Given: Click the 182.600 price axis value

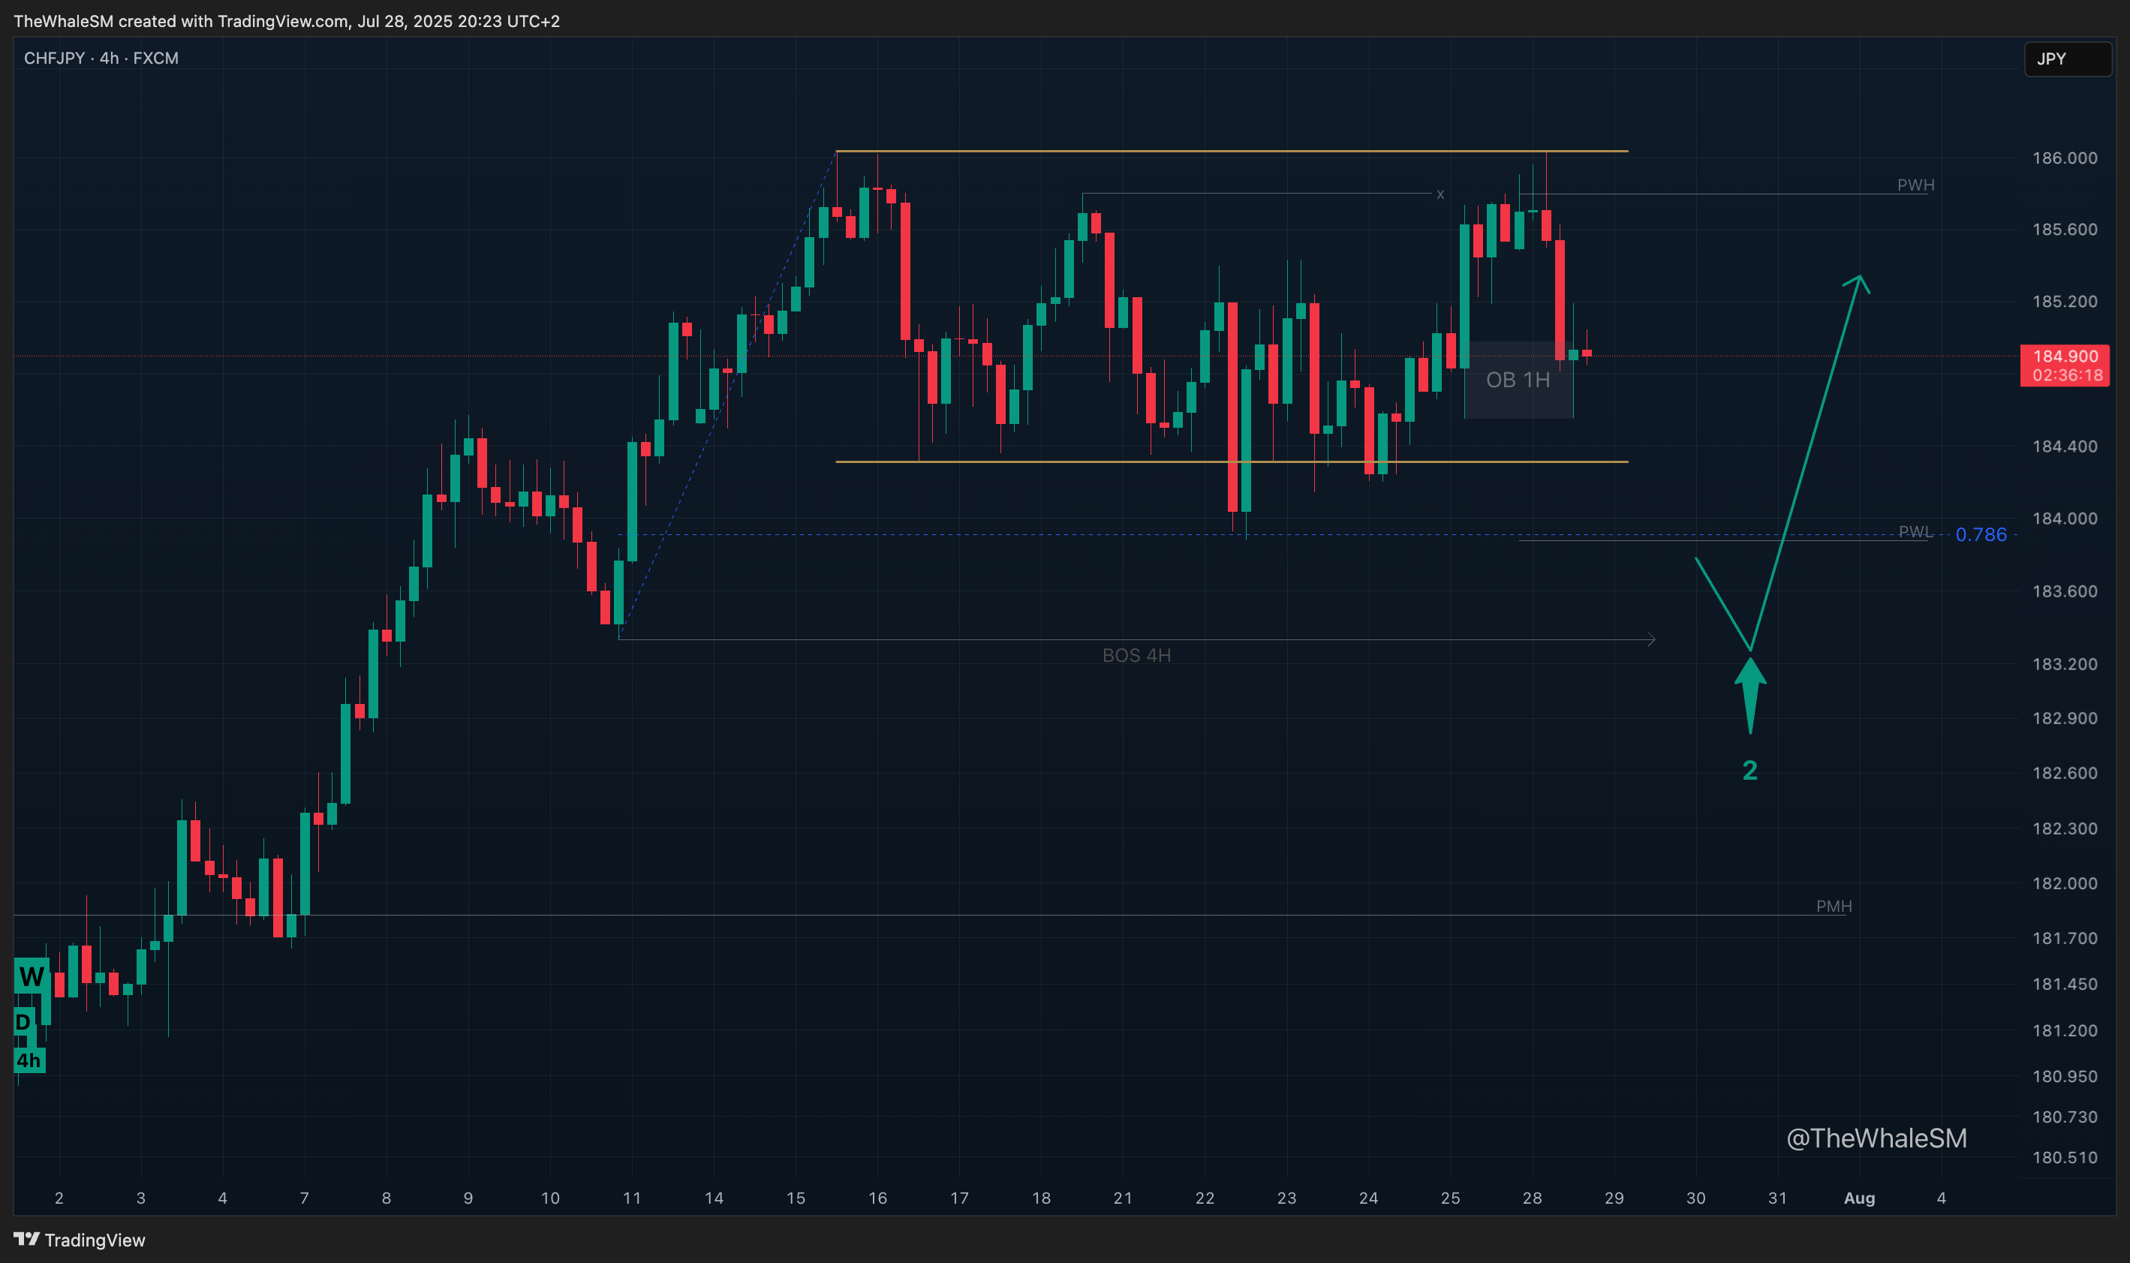Looking at the screenshot, I should click(2065, 773).
